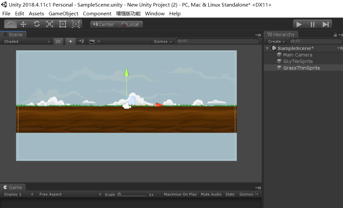Collapse the SampleScene hierarchy
The image size is (343, 208).
point(267,48)
